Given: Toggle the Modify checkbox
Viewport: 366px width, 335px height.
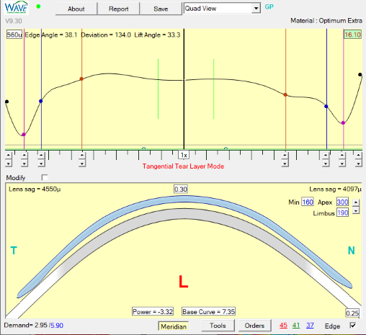Looking at the screenshot, I should (45, 177).
